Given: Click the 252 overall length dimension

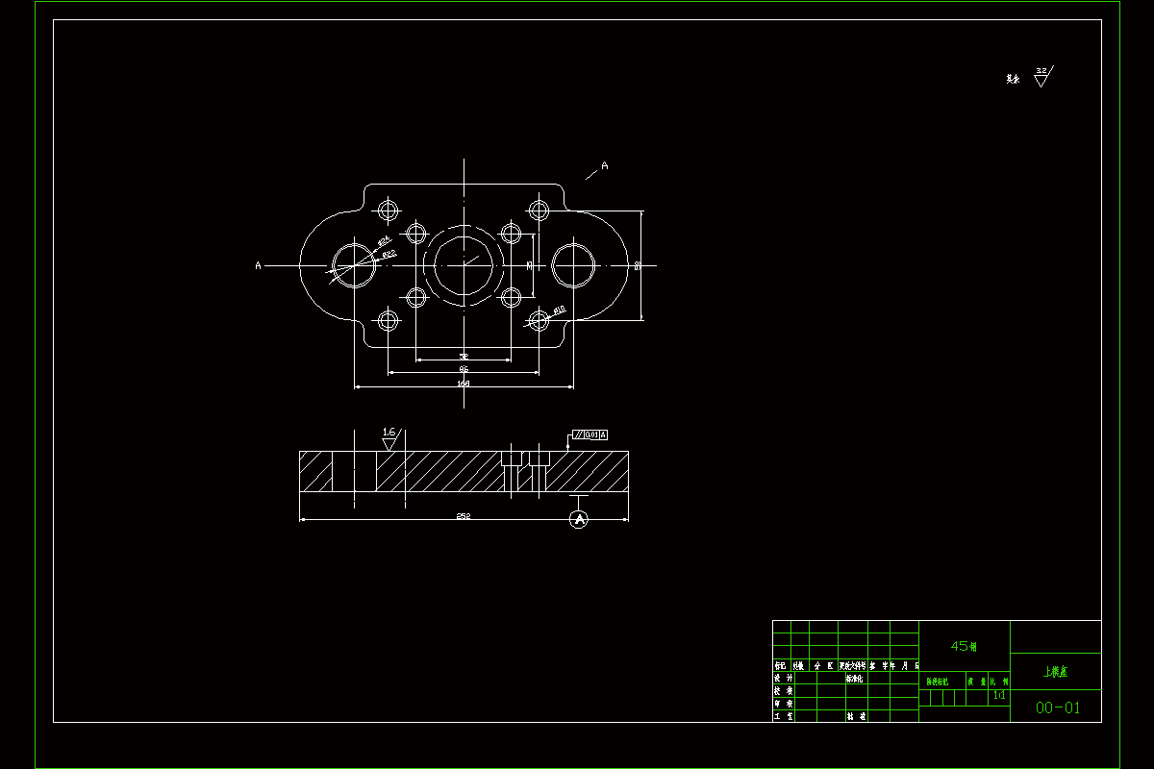Looking at the screenshot, I should (463, 516).
